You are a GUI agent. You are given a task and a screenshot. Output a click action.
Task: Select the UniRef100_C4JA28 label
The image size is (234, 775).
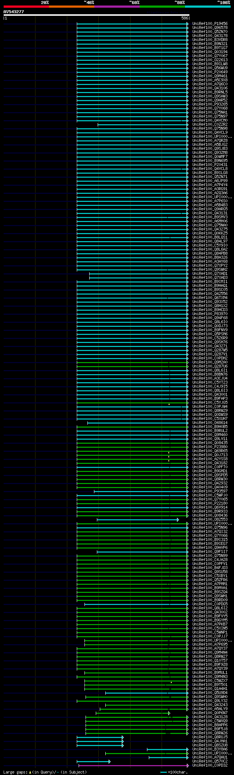pyautogui.click(x=210, y=560)
